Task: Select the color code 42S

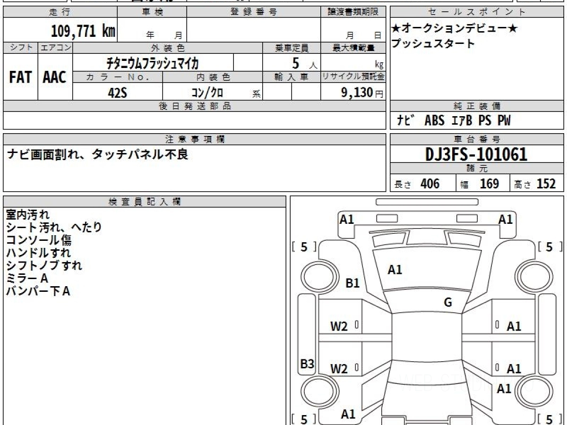Action: (x=118, y=93)
